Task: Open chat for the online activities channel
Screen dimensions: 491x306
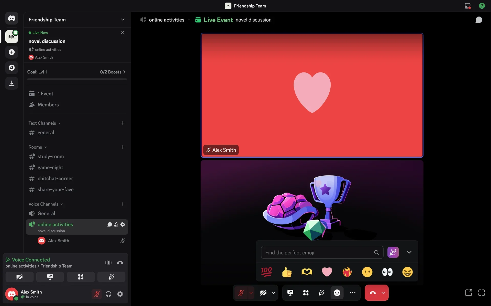Action: (x=109, y=224)
